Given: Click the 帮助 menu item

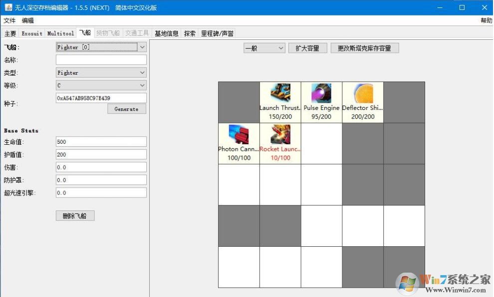Looking at the screenshot, I should pos(487,20).
